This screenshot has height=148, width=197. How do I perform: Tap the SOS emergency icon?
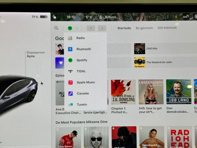click(x=186, y=17)
